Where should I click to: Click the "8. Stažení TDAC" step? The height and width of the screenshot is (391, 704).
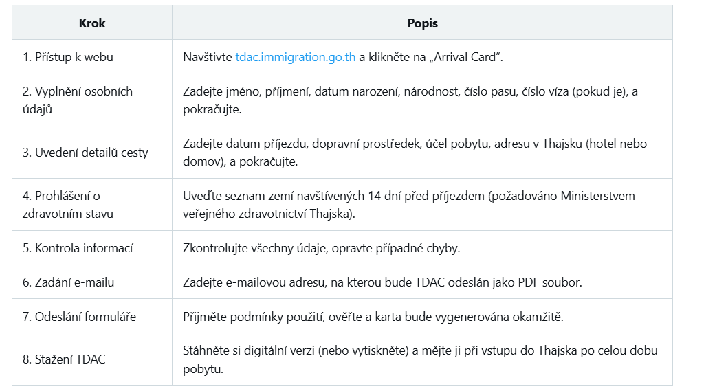(x=64, y=359)
